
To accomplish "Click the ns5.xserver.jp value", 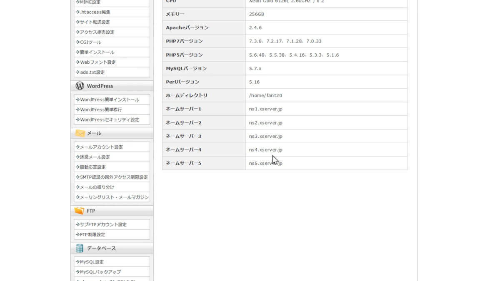I will (x=266, y=163).
